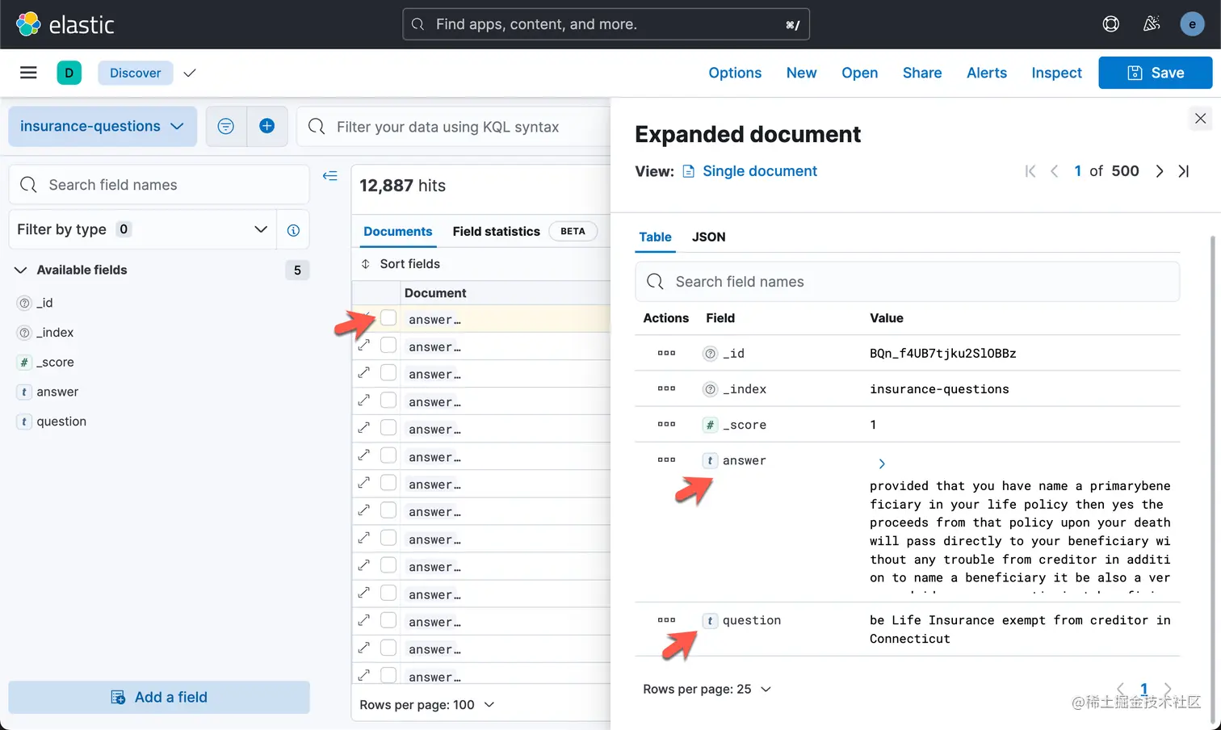This screenshot has height=730, width=1221.
Task: Open insurance-questions data view dropdown
Action: click(103, 126)
